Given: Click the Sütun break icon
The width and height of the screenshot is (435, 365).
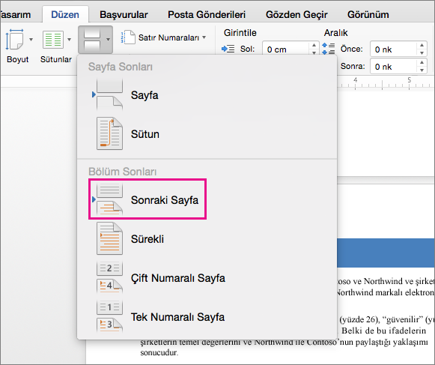Looking at the screenshot, I should point(109,133).
